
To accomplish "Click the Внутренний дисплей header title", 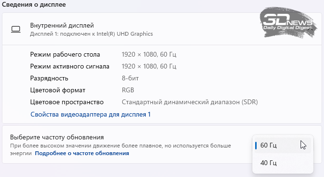I will tap(62, 25).
